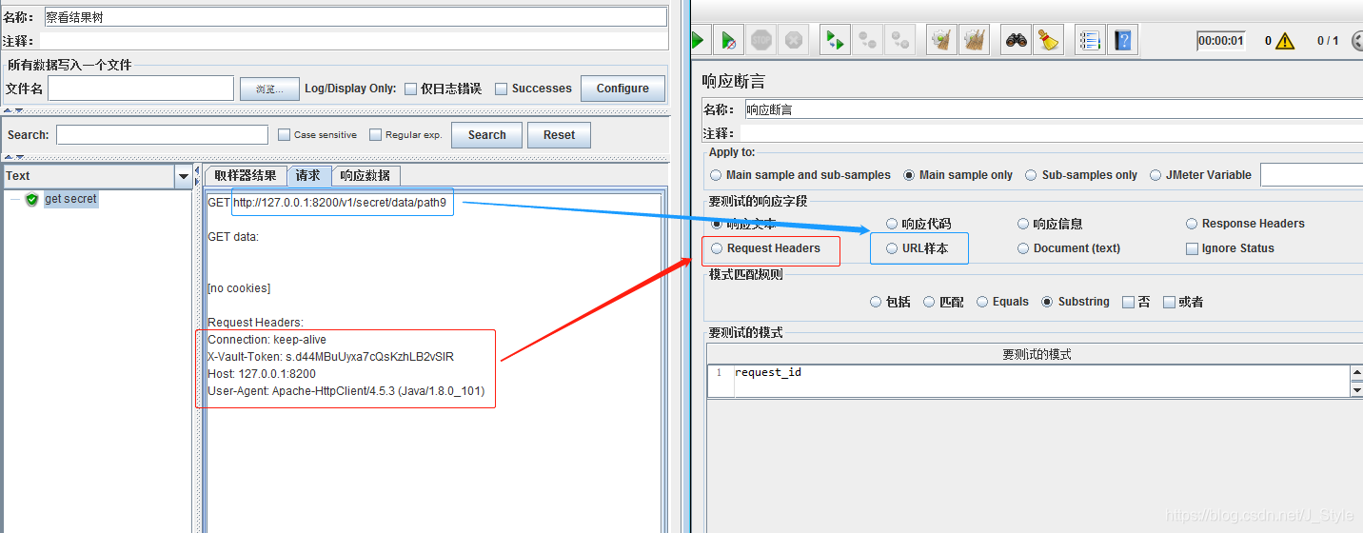Select Sub-samples only option
Viewport: 1363px width, 533px height.
(x=1031, y=175)
